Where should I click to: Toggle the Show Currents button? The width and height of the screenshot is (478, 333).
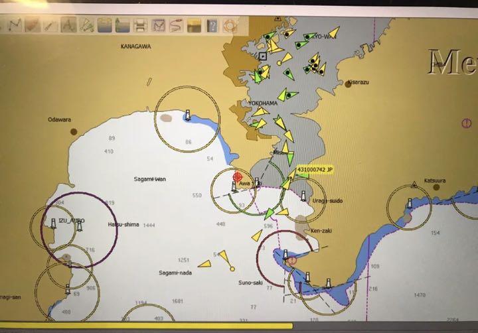tap(122, 25)
